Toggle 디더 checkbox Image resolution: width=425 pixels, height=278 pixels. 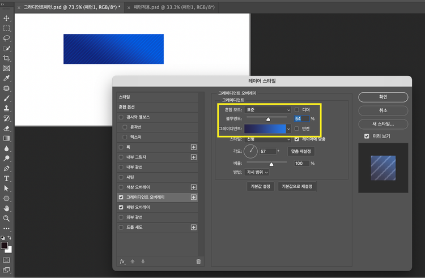pyautogui.click(x=297, y=110)
